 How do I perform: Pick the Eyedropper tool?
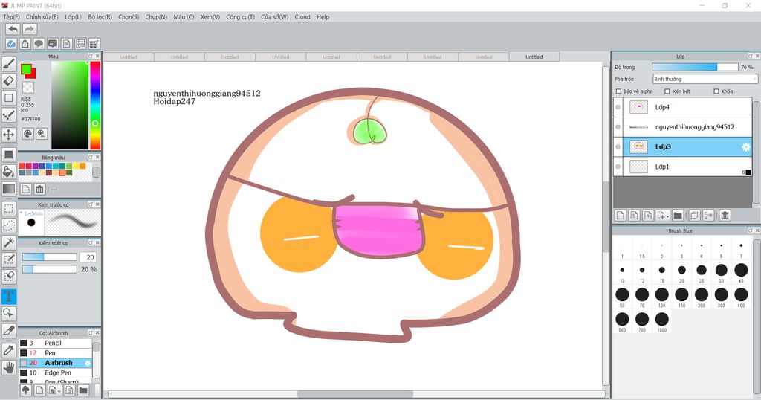point(9,350)
